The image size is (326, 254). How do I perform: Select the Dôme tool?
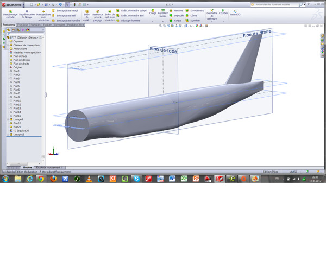tap(191, 16)
